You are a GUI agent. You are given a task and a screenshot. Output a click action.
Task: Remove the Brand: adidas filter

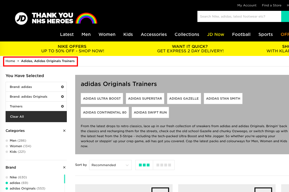click(x=62, y=87)
